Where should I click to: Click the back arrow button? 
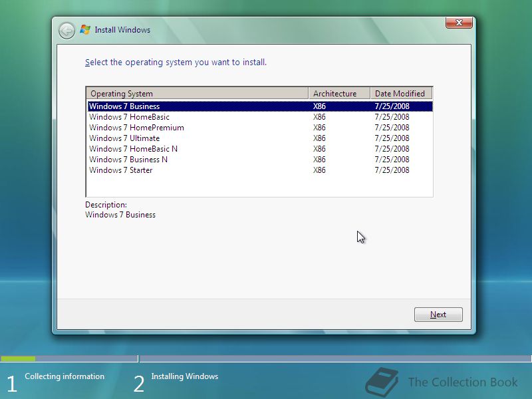[x=66, y=31]
